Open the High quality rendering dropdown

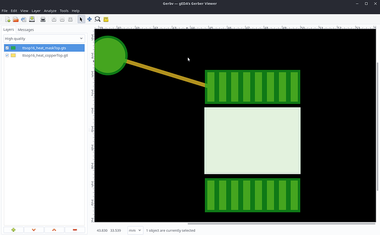coord(44,39)
